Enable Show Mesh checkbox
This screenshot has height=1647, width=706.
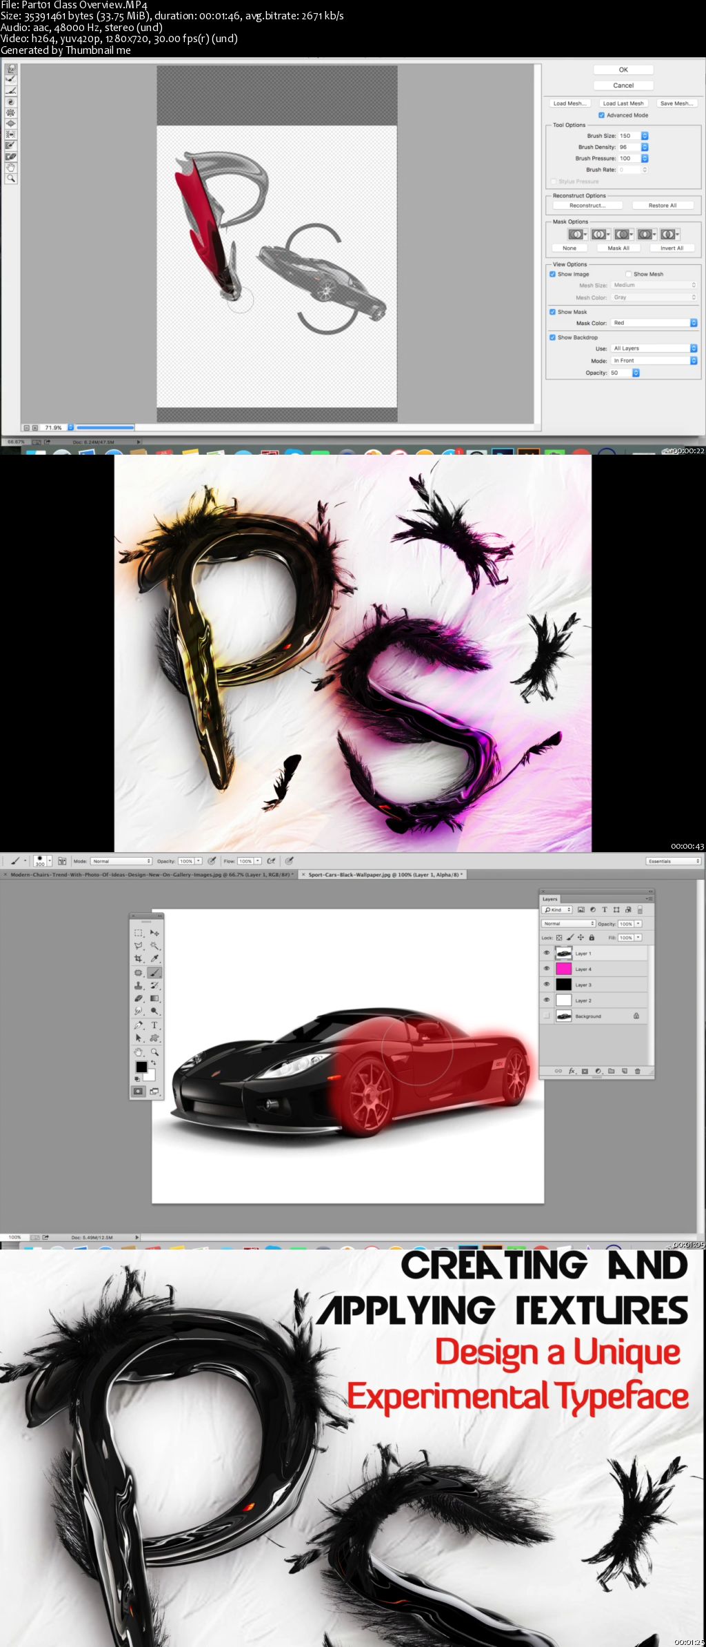point(629,274)
